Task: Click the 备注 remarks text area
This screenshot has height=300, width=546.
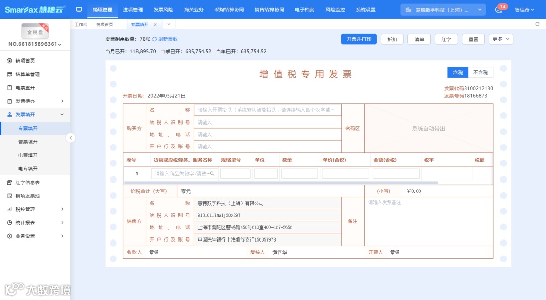Action: coord(429,221)
